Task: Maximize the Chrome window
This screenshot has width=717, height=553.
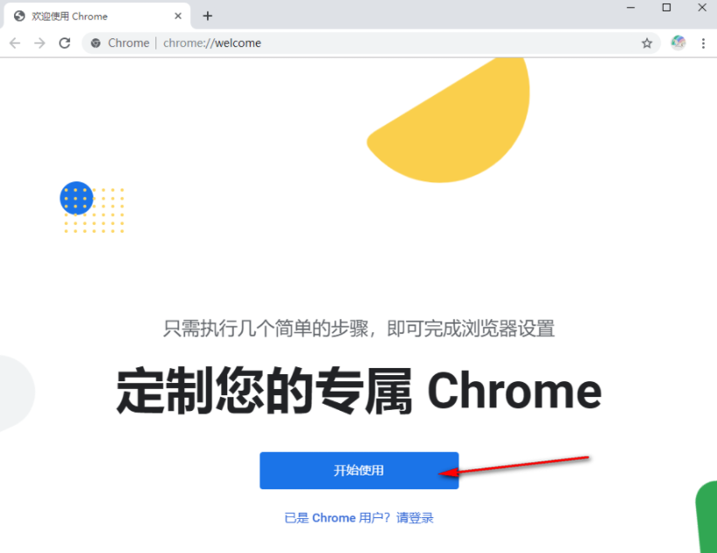Action: click(x=666, y=8)
